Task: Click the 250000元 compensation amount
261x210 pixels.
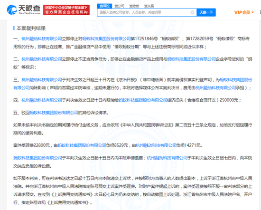Action: [x=229, y=100]
